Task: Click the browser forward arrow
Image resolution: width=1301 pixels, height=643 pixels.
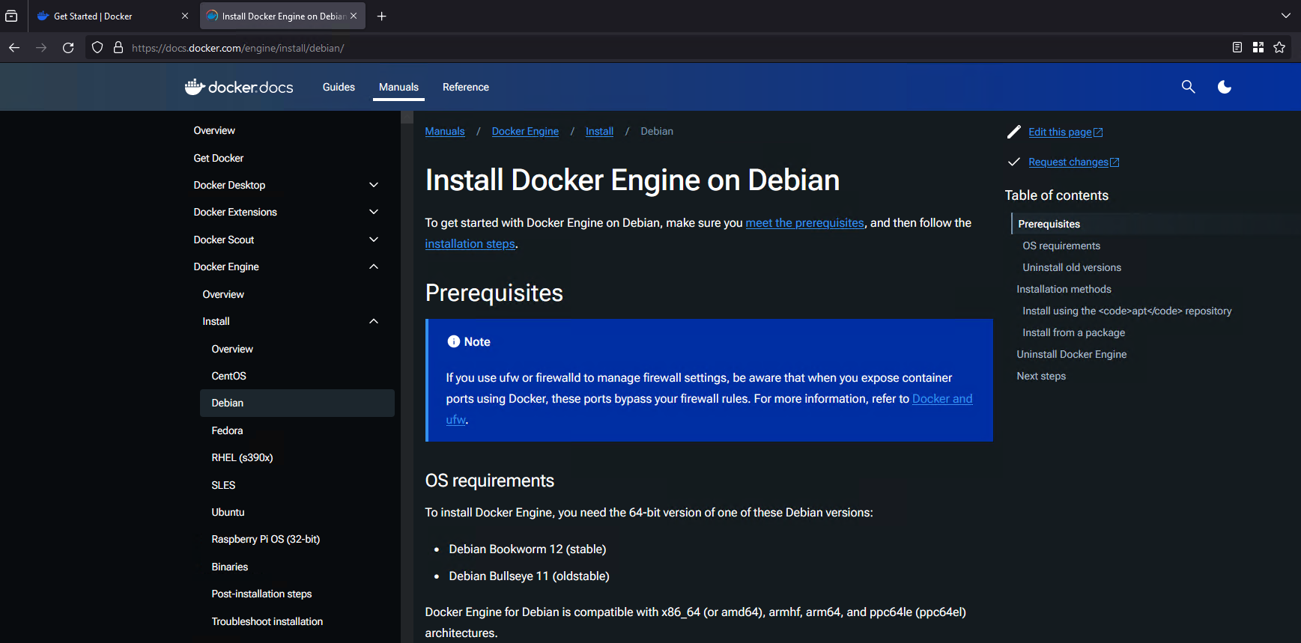Action: [41, 48]
